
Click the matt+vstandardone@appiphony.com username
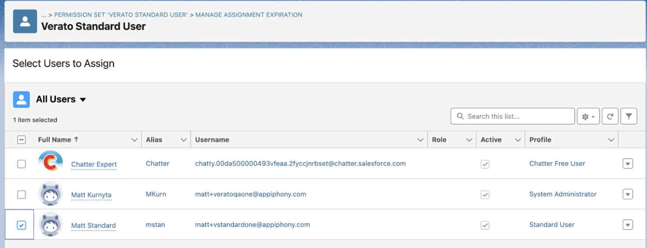pyautogui.click(x=252, y=225)
